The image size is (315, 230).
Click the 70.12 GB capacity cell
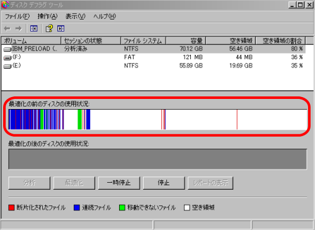click(x=191, y=49)
